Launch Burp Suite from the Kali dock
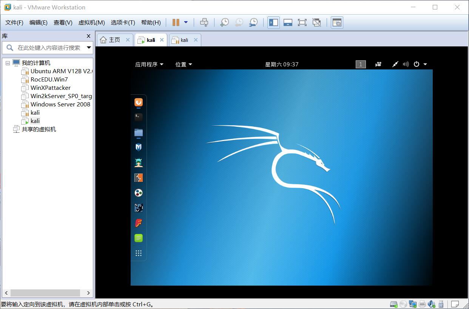Viewport: 469px width, 309px height. 139,178
